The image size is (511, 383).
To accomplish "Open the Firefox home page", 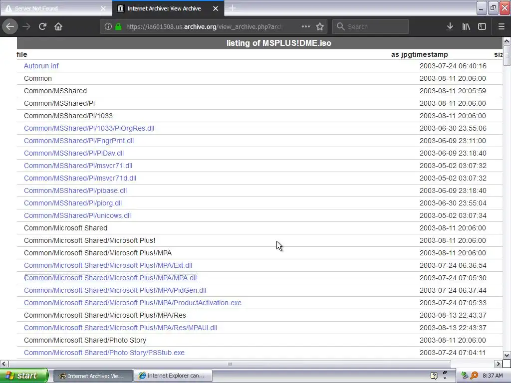I will (x=58, y=26).
